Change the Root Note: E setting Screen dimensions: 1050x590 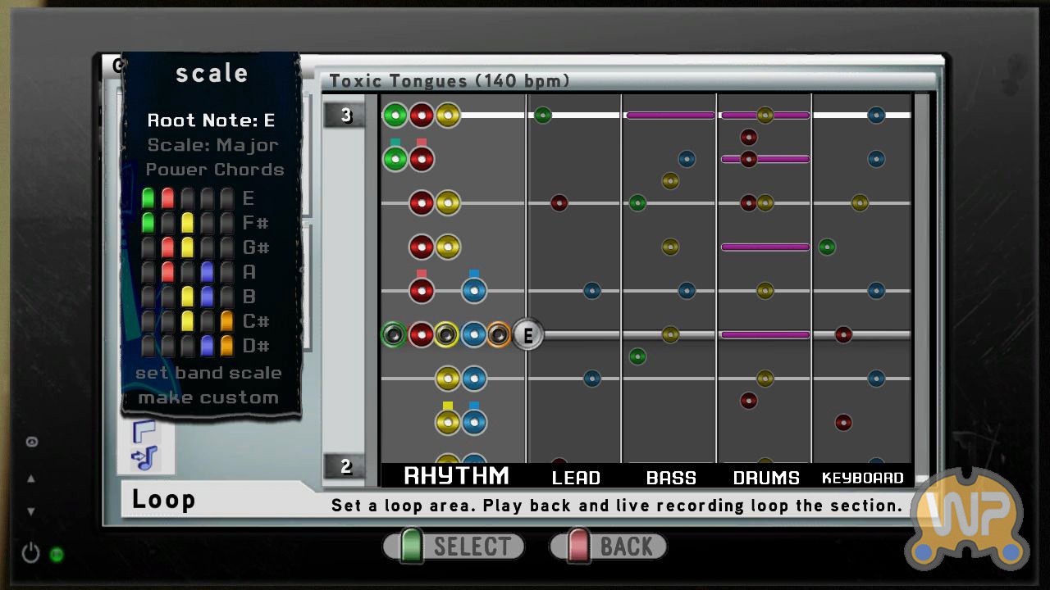211,120
